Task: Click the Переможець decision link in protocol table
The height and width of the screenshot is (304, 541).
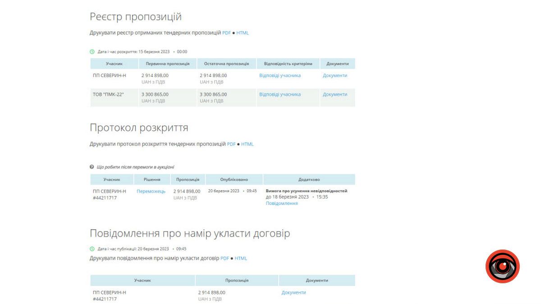Action: (151, 191)
